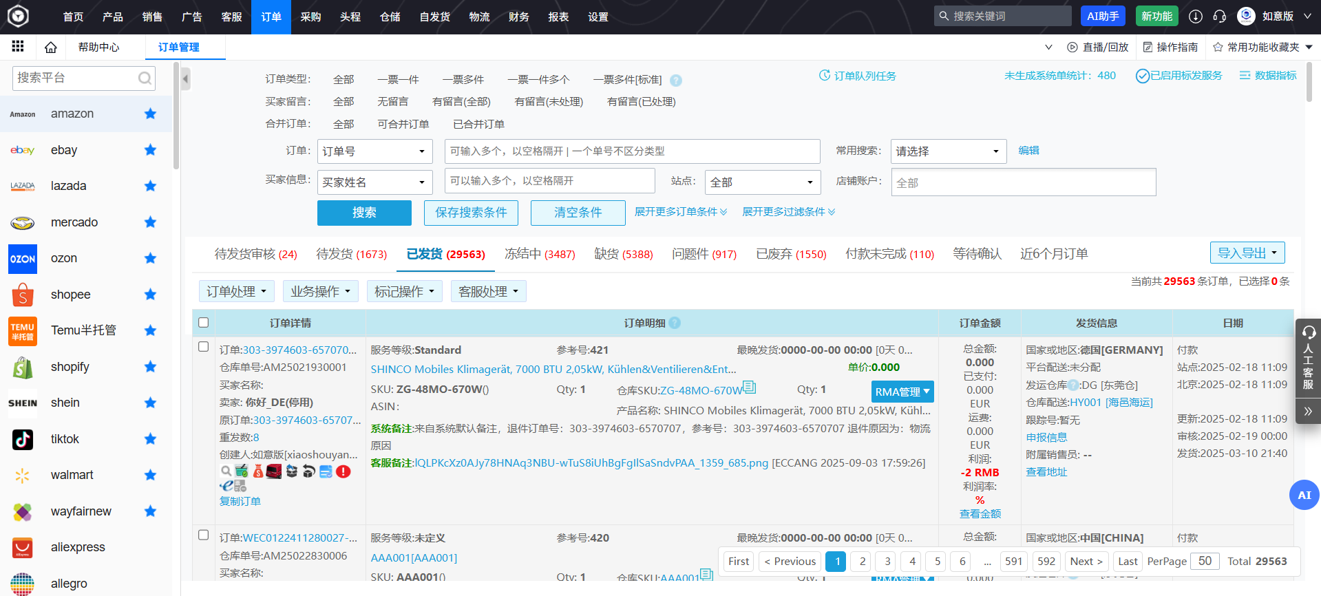The image size is (1321, 596).
Task: Check the second order row checkbox
Action: point(203,535)
